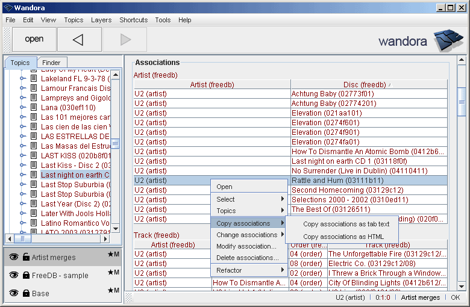
Task: Click document icon beside Last night on earth
Action: tap(34, 175)
